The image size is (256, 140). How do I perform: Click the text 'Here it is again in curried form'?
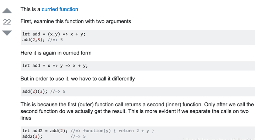coord(56,53)
